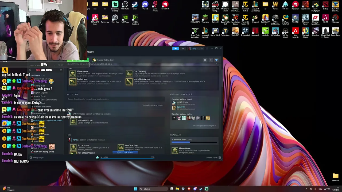Close the session summary panel
Screen dimensions: 342x192
pyautogui.click(x=216, y=64)
